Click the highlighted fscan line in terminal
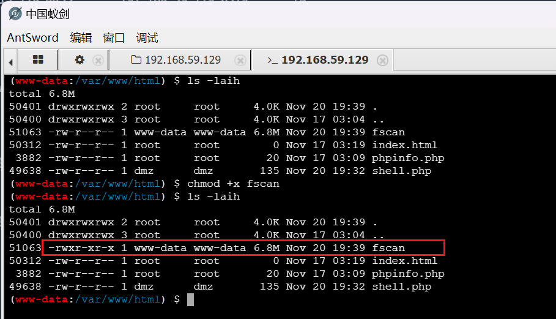This screenshot has width=556, height=319. [243, 248]
